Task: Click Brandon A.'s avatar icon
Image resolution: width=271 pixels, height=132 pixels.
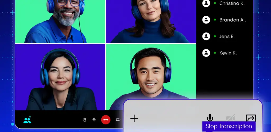Action: pyautogui.click(x=206, y=20)
